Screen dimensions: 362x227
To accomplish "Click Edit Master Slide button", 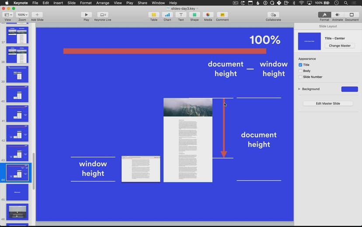I will click(x=328, y=103).
